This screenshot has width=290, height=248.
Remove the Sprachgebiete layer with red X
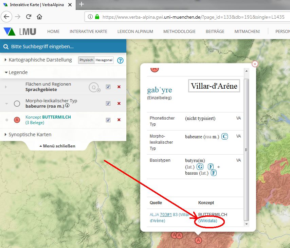tap(119, 87)
